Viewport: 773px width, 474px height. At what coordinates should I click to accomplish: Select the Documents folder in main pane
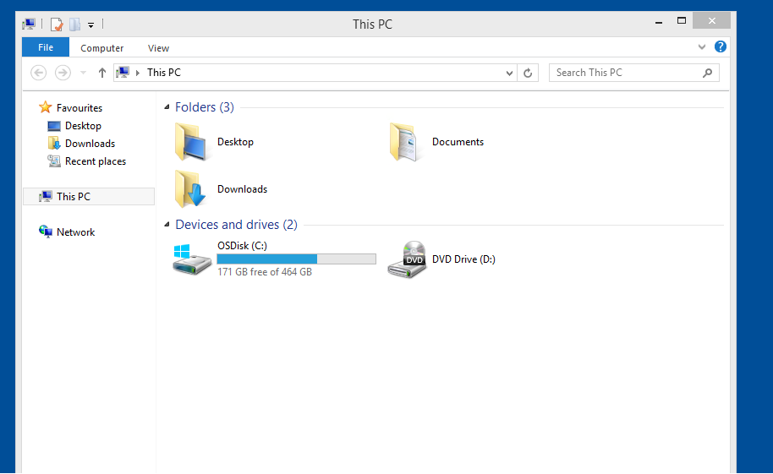406,142
